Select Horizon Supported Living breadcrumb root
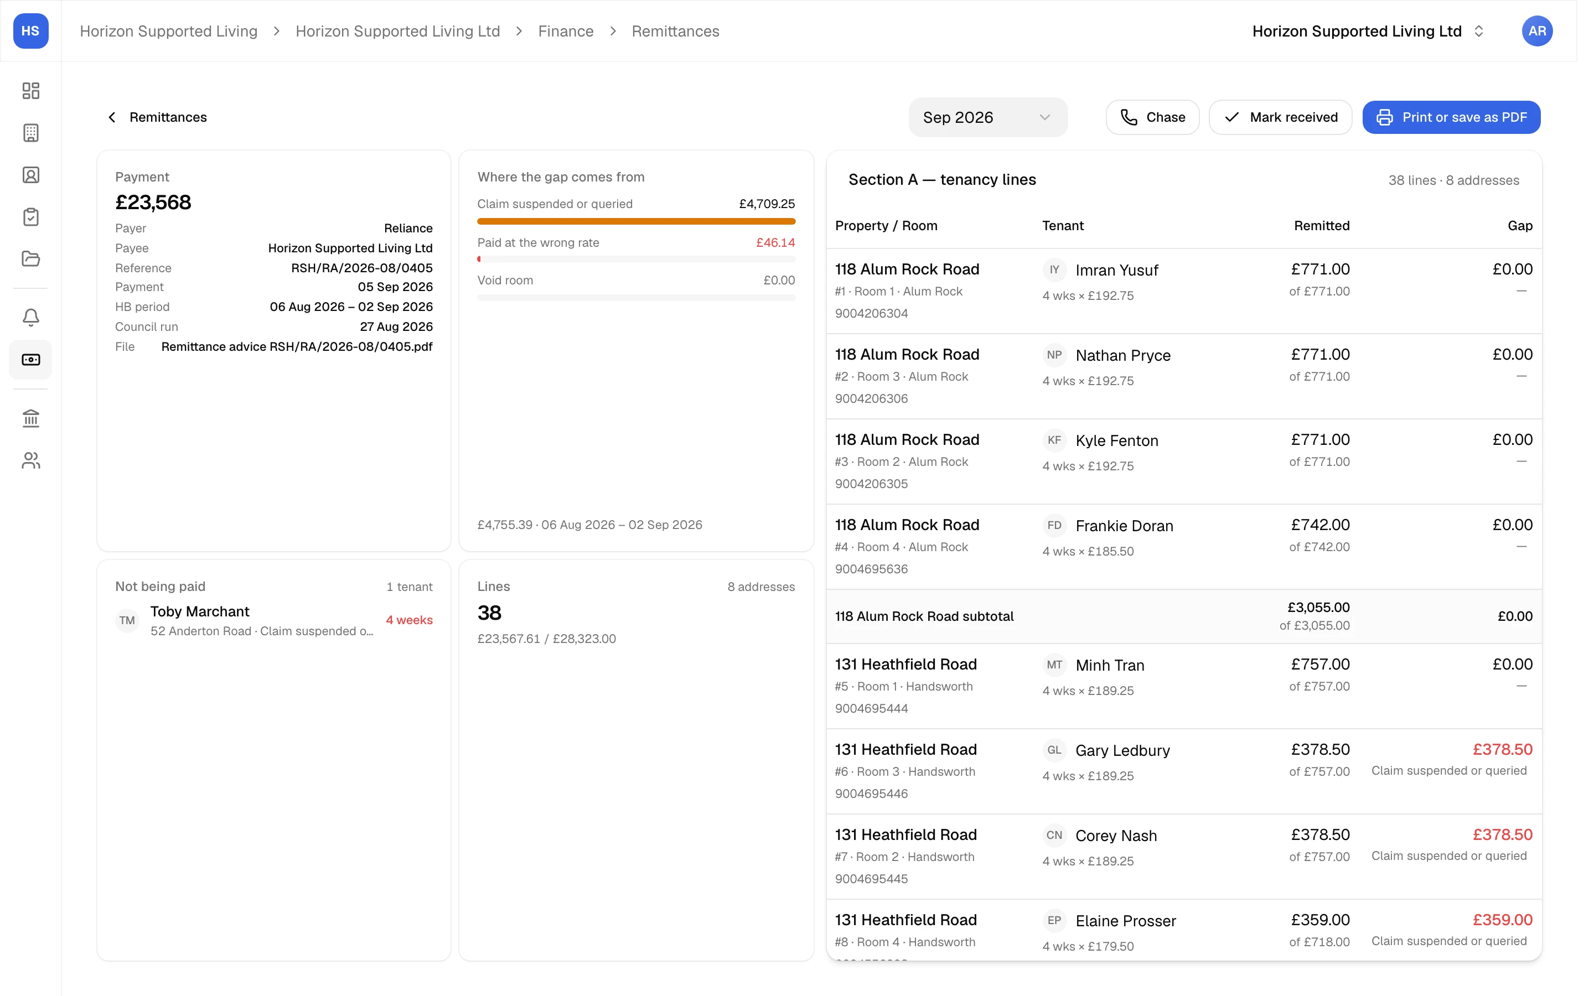Image resolution: width=1594 pixels, height=996 pixels. click(x=169, y=31)
